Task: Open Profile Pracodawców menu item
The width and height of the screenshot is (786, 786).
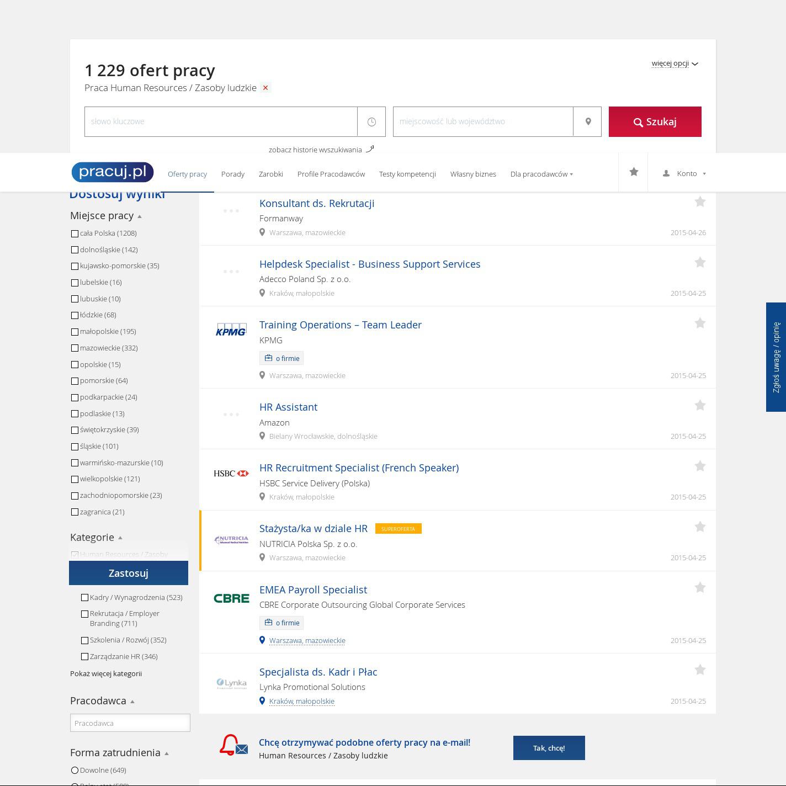Action: pyautogui.click(x=331, y=174)
